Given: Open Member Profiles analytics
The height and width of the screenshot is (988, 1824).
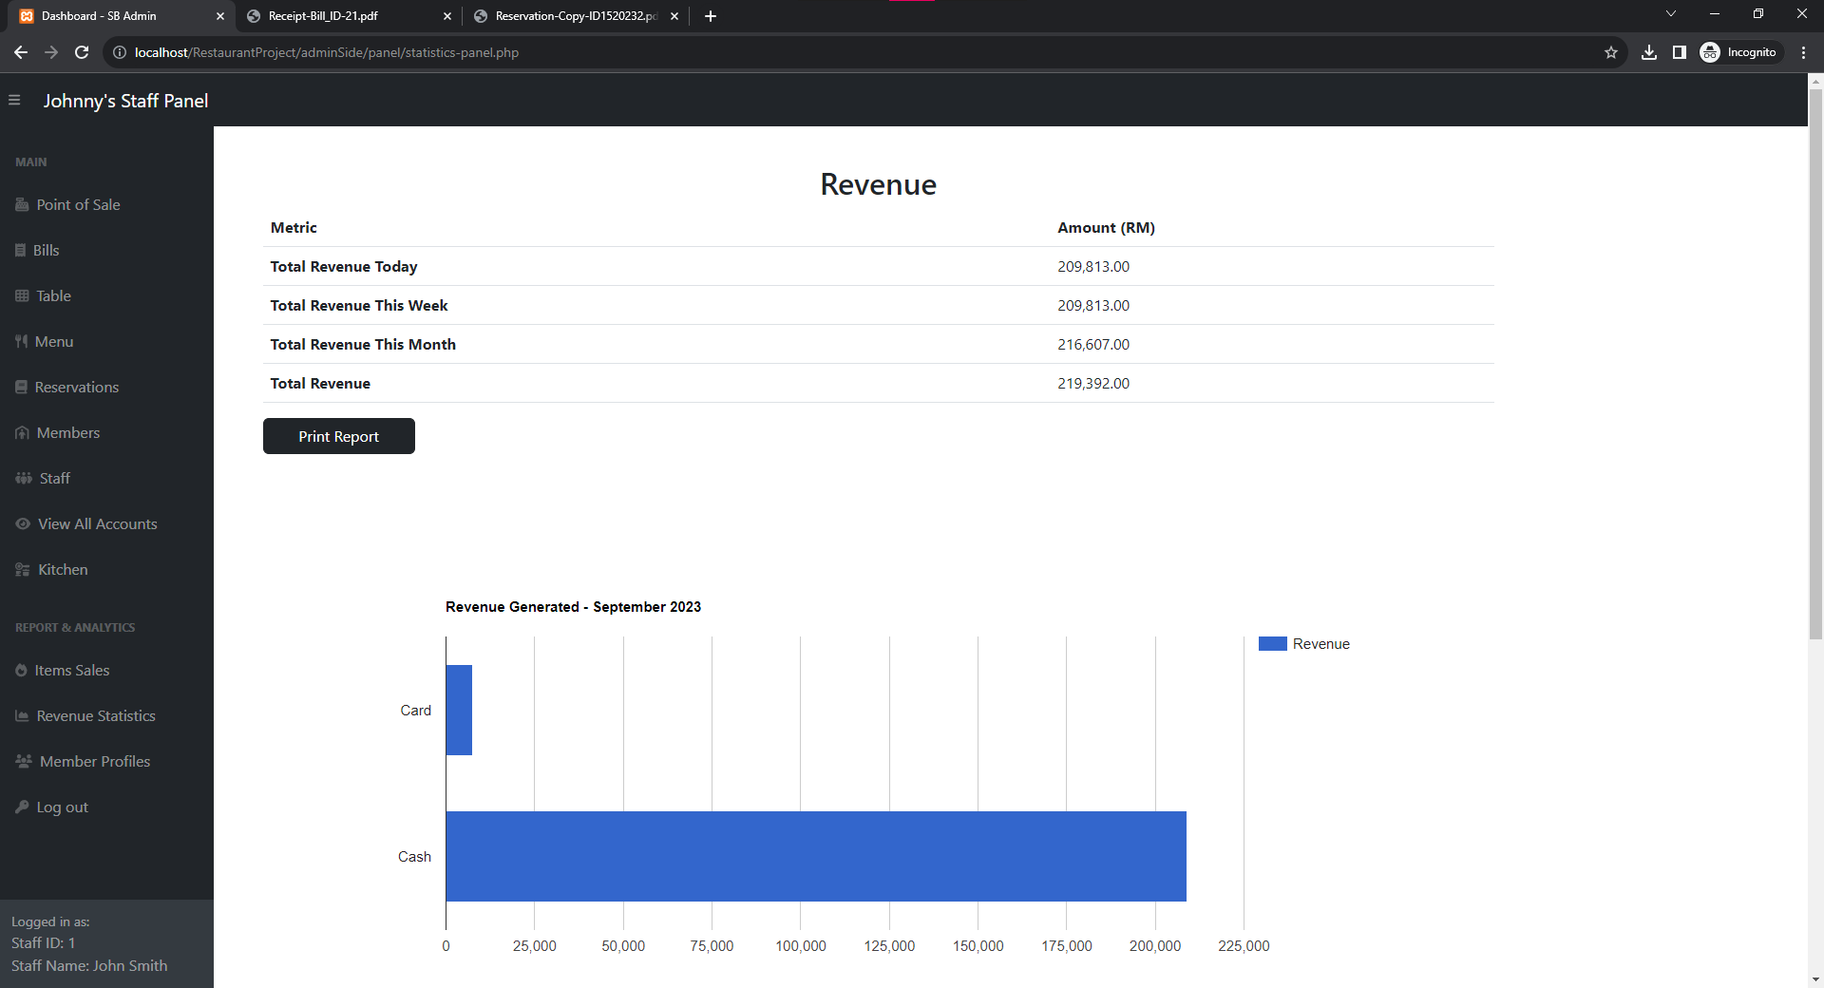Looking at the screenshot, I should pos(94,761).
